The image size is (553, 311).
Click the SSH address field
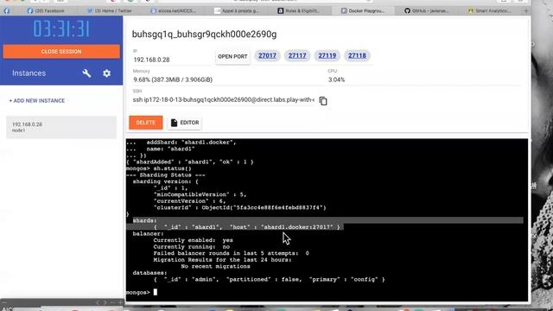223,100
